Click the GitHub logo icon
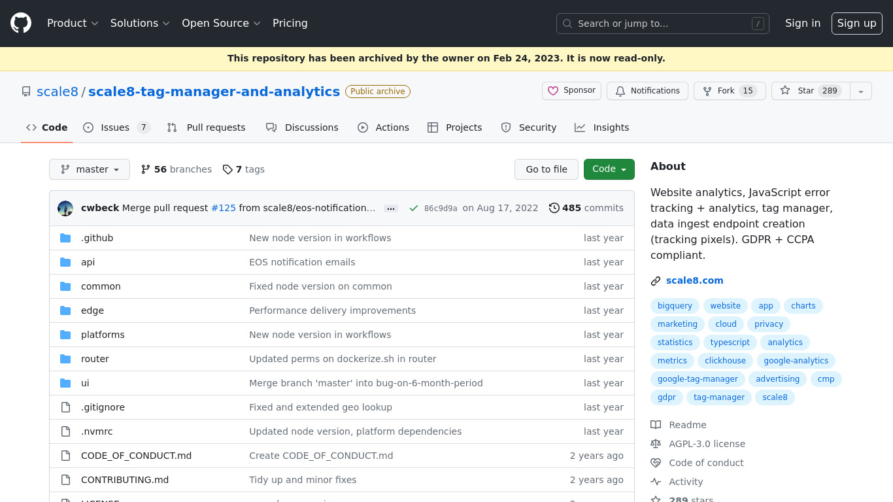The width and height of the screenshot is (893, 502). 21,23
